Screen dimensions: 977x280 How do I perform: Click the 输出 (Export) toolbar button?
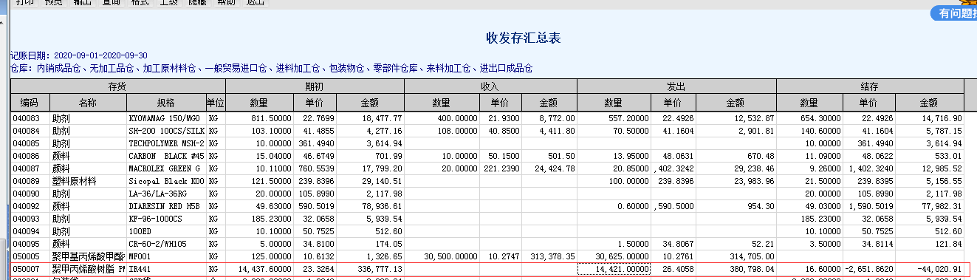83,2
